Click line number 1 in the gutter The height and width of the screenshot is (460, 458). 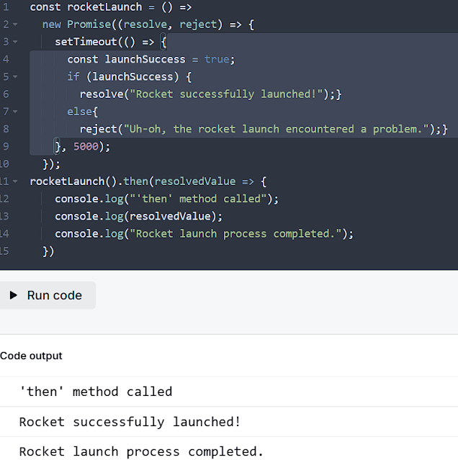pos(6,7)
